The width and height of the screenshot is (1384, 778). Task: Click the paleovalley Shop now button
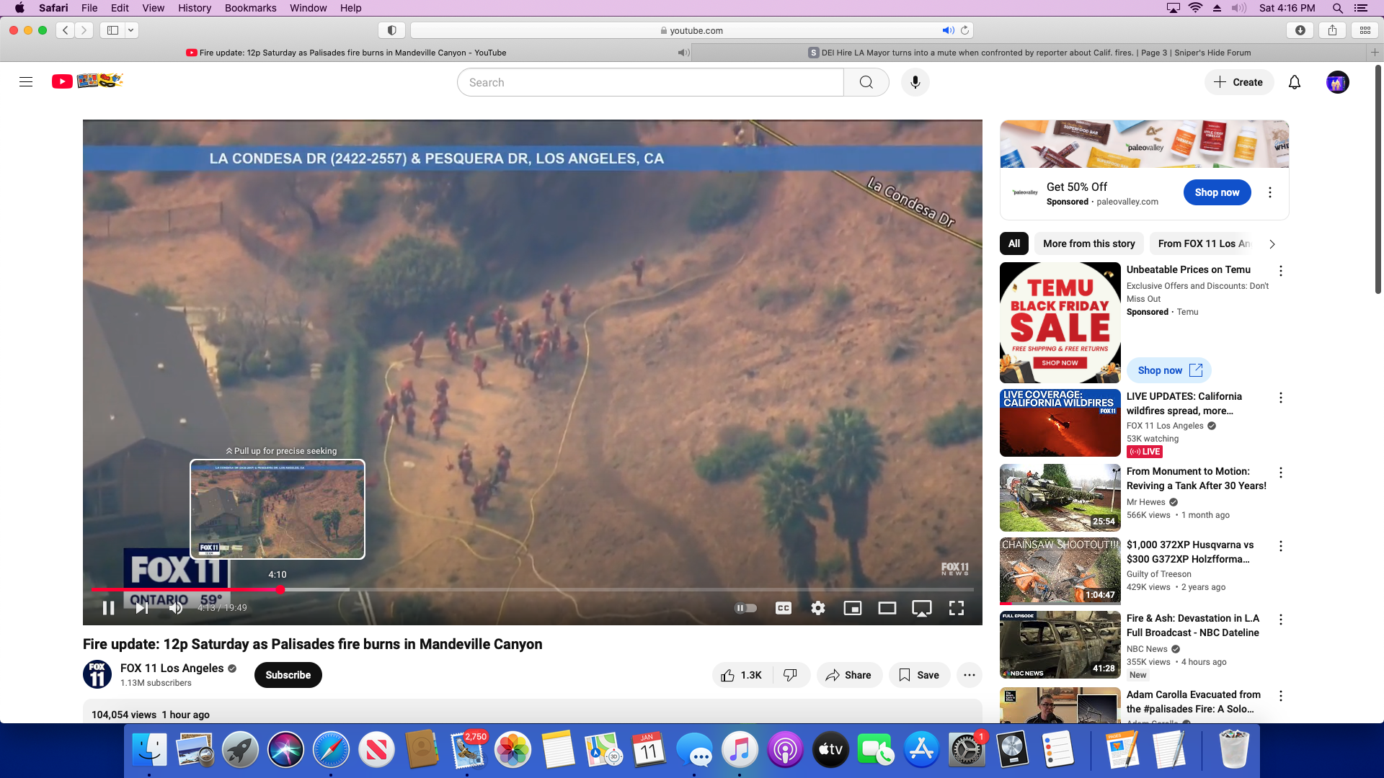(x=1217, y=192)
